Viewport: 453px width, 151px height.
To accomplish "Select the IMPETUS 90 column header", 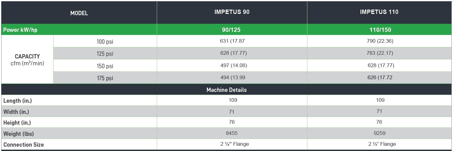I will point(232,12).
